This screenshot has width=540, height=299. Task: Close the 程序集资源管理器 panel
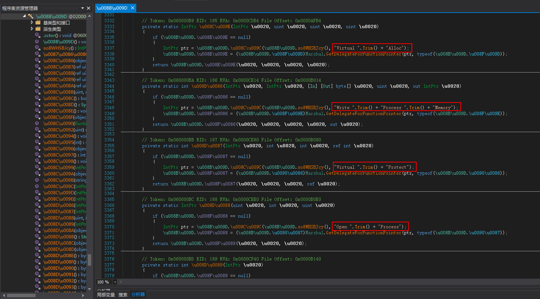pos(89,8)
